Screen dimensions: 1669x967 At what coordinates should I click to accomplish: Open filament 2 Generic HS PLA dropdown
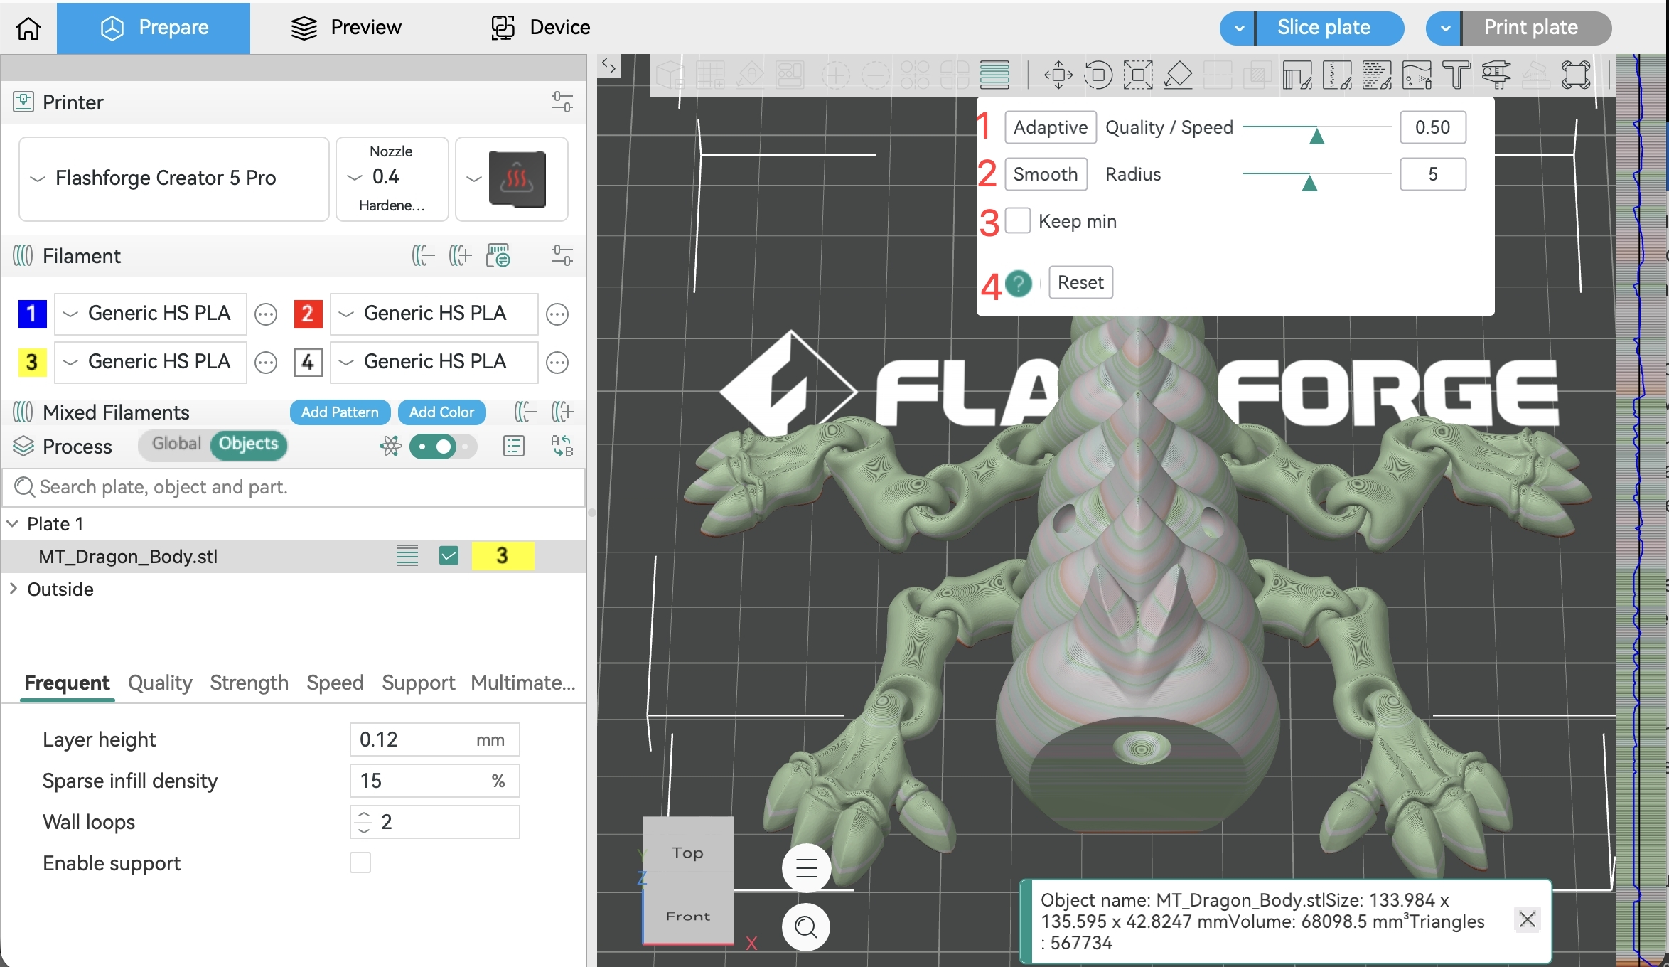coord(434,314)
